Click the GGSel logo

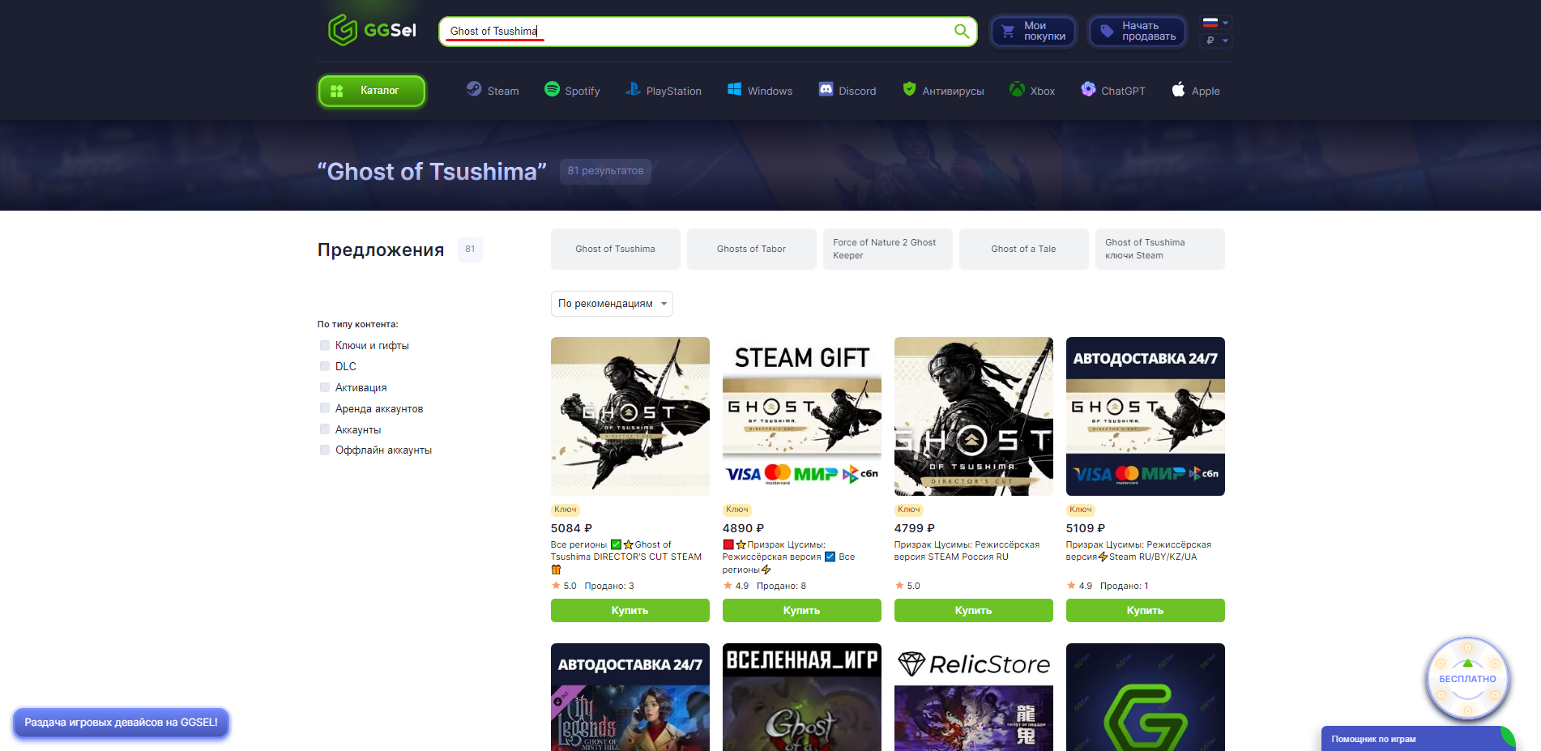coord(372,30)
